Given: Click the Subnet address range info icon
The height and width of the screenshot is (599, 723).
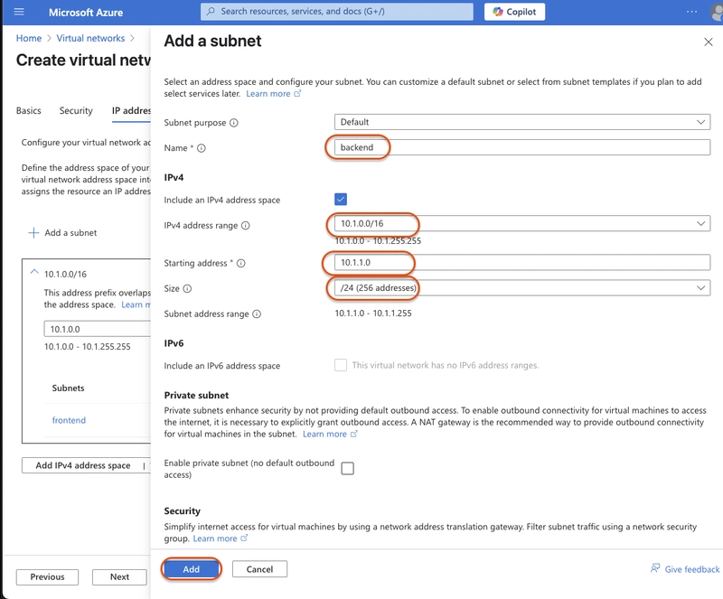Looking at the screenshot, I should (257, 314).
